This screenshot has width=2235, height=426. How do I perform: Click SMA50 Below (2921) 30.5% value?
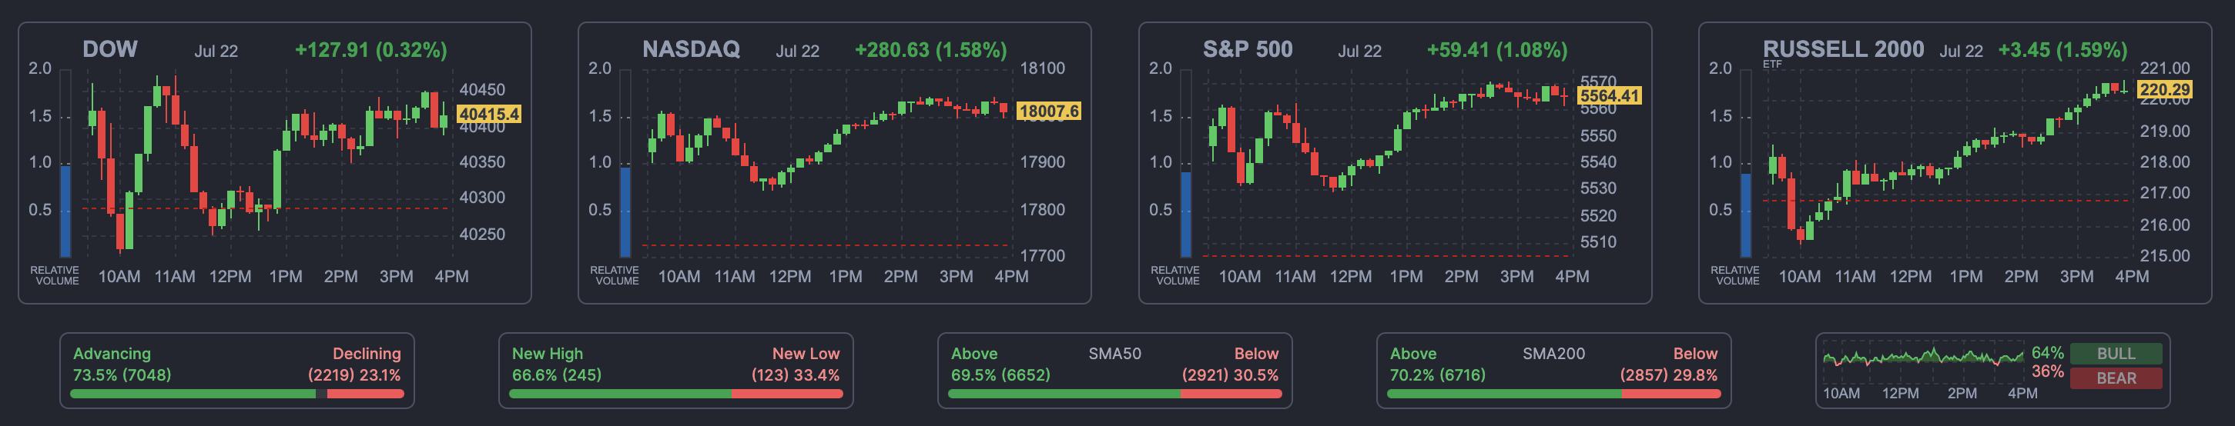click(1230, 375)
